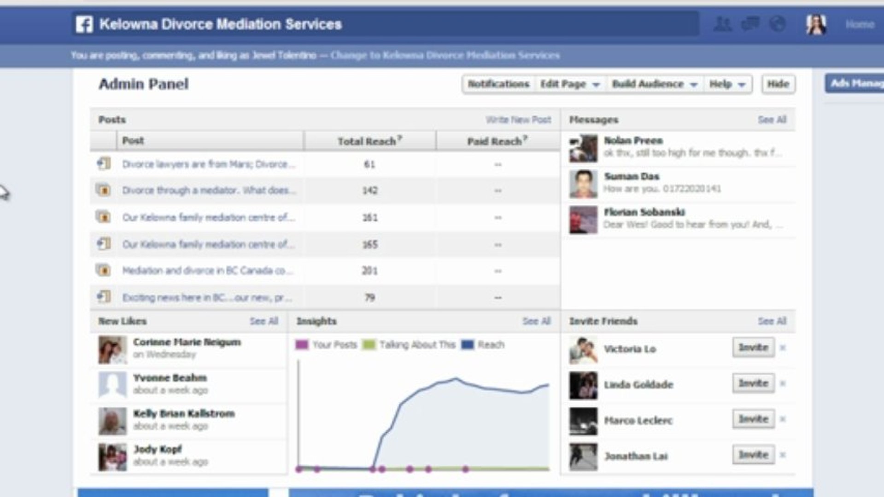
Task: Open the Edit Page dropdown
Action: coord(570,84)
